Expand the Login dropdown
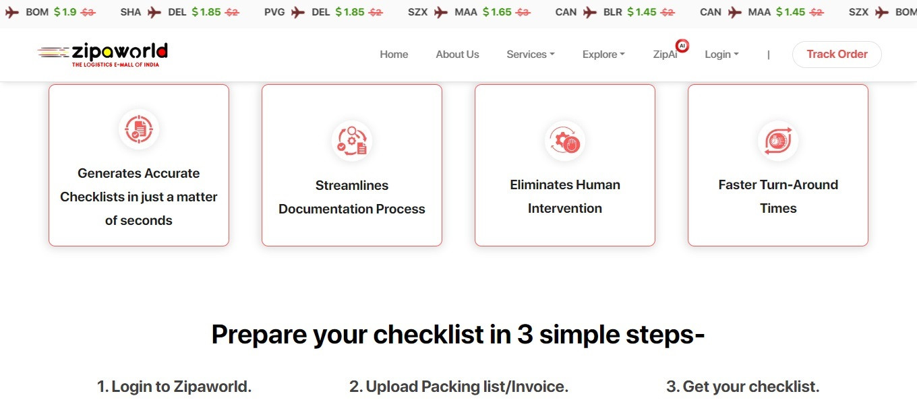 [x=721, y=55]
